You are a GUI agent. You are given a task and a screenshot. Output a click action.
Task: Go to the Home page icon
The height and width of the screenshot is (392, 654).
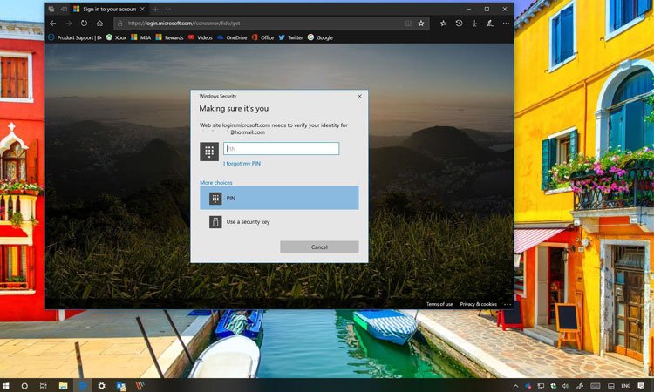click(99, 24)
